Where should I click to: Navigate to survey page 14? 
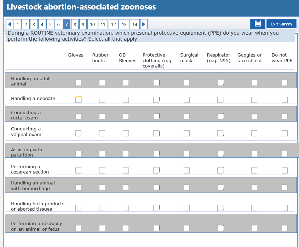134,24
